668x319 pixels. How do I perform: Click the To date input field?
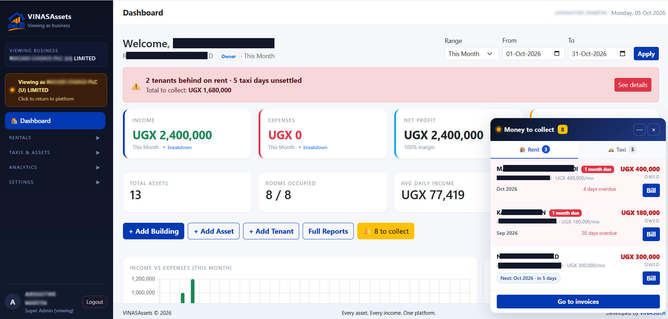[x=599, y=54]
